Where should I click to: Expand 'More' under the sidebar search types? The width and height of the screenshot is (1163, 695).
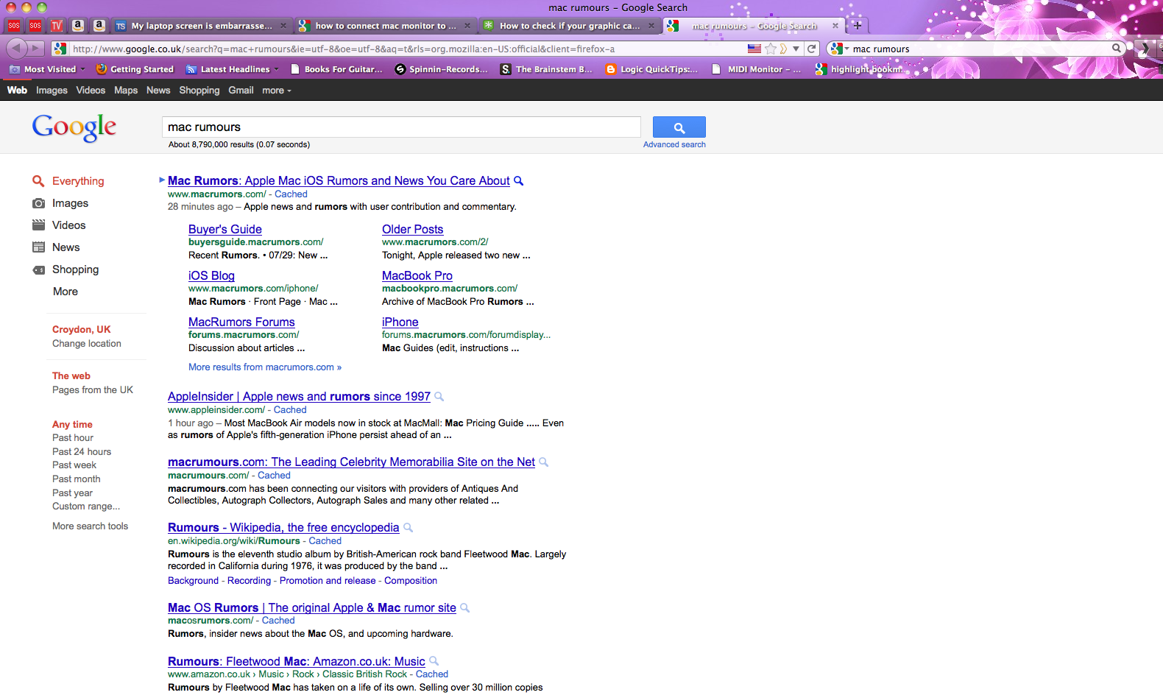pos(66,292)
